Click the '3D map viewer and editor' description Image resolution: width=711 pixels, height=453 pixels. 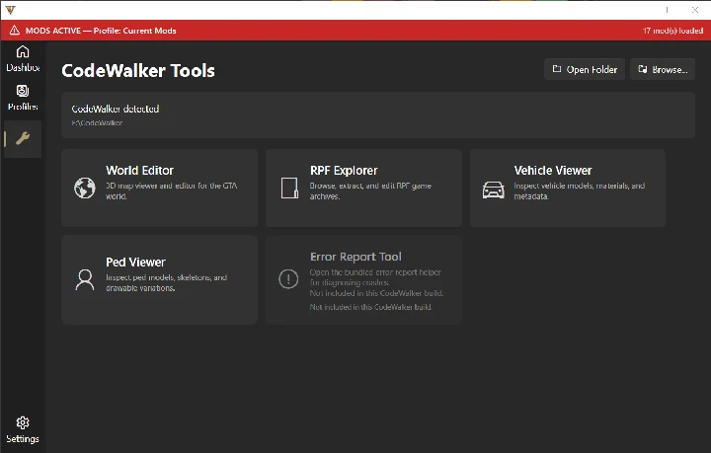172,190
